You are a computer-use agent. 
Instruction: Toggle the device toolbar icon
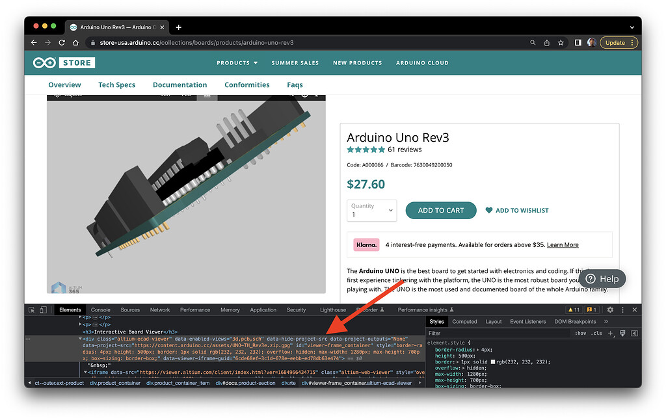tap(43, 309)
